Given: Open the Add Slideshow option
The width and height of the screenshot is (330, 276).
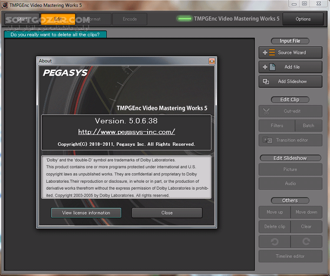Looking at the screenshot, I should point(290,82).
